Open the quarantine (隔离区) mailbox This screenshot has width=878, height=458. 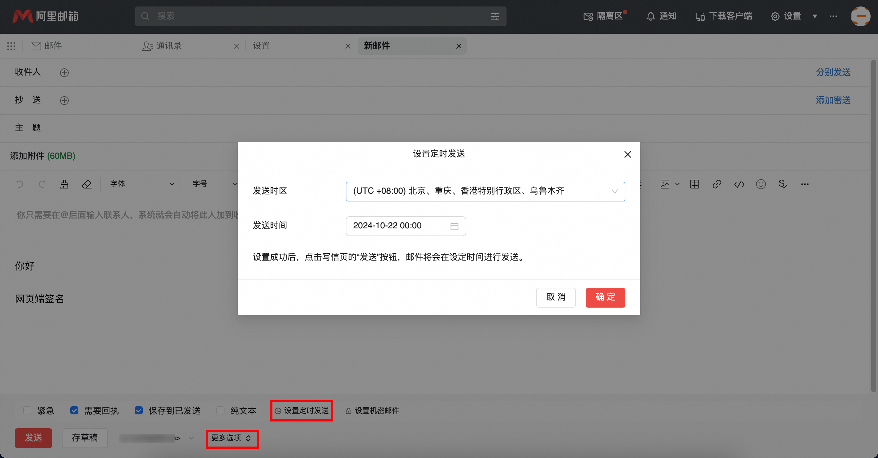pos(604,16)
